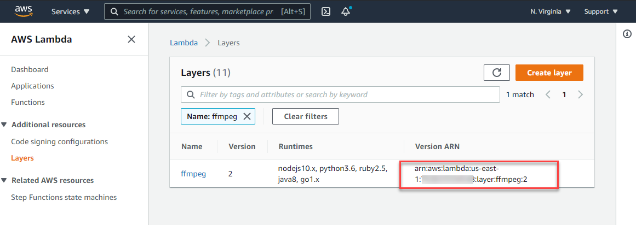636x225 pixels.
Task: Focus the top services search bar
Action: coord(207,11)
